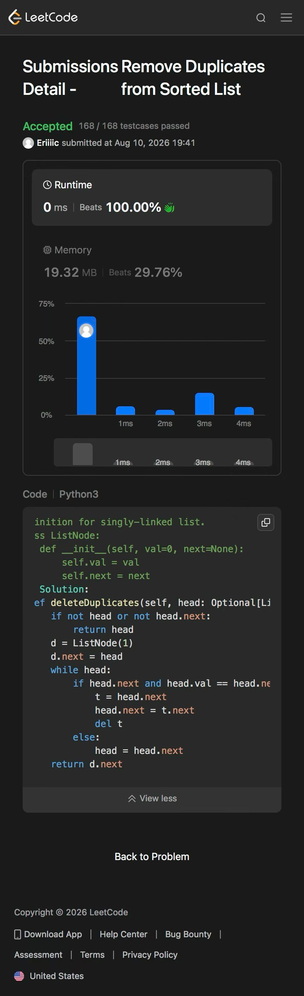The image size is (304, 996).
Task: Click the Eriiiic user avatar
Action: pyautogui.click(x=28, y=143)
